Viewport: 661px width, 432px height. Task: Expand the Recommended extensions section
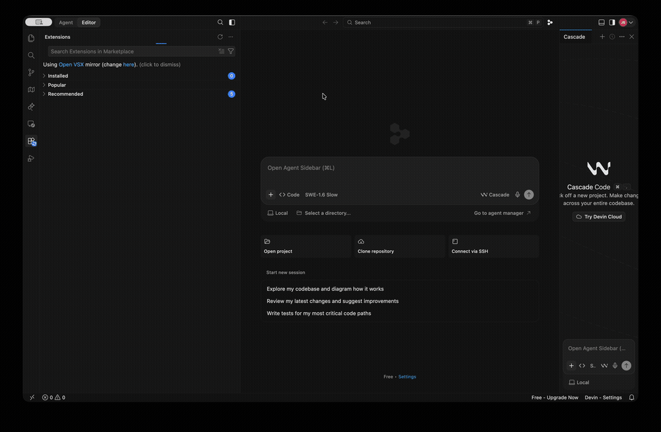tap(139, 94)
